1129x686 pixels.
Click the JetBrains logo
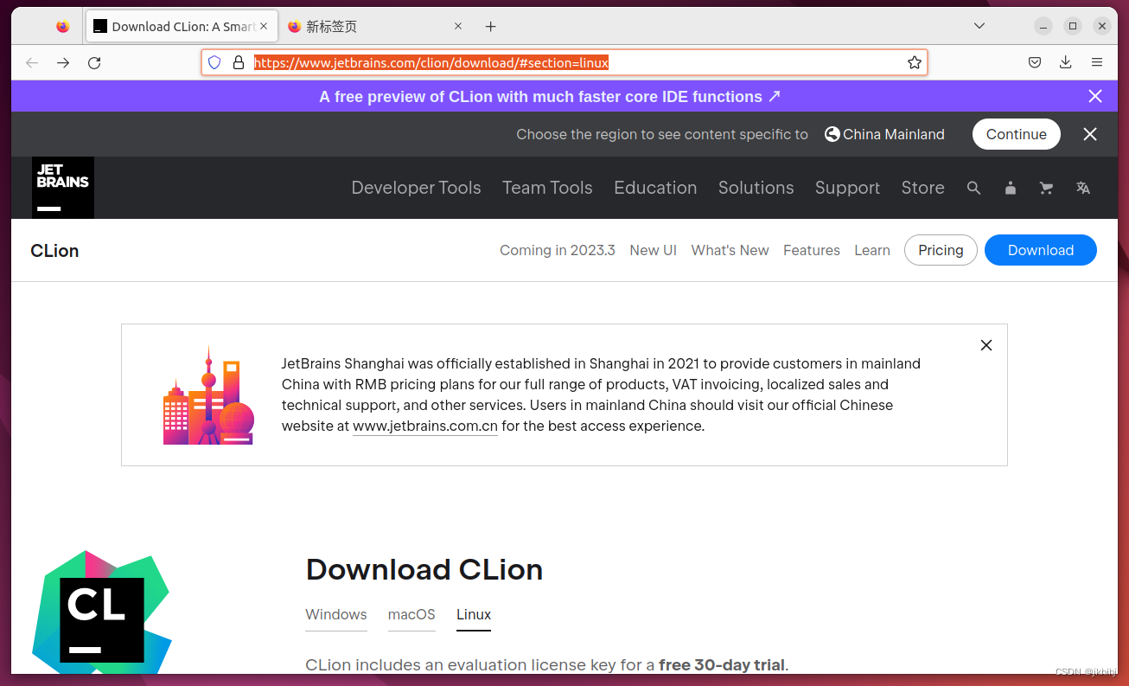tap(62, 188)
